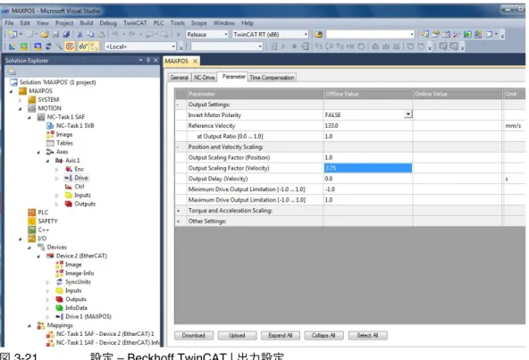The width and height of the screenshot is (529, 360).
Task: Toggle the highlighted Free Run mode icon
Action: click(x=70, y=46)
